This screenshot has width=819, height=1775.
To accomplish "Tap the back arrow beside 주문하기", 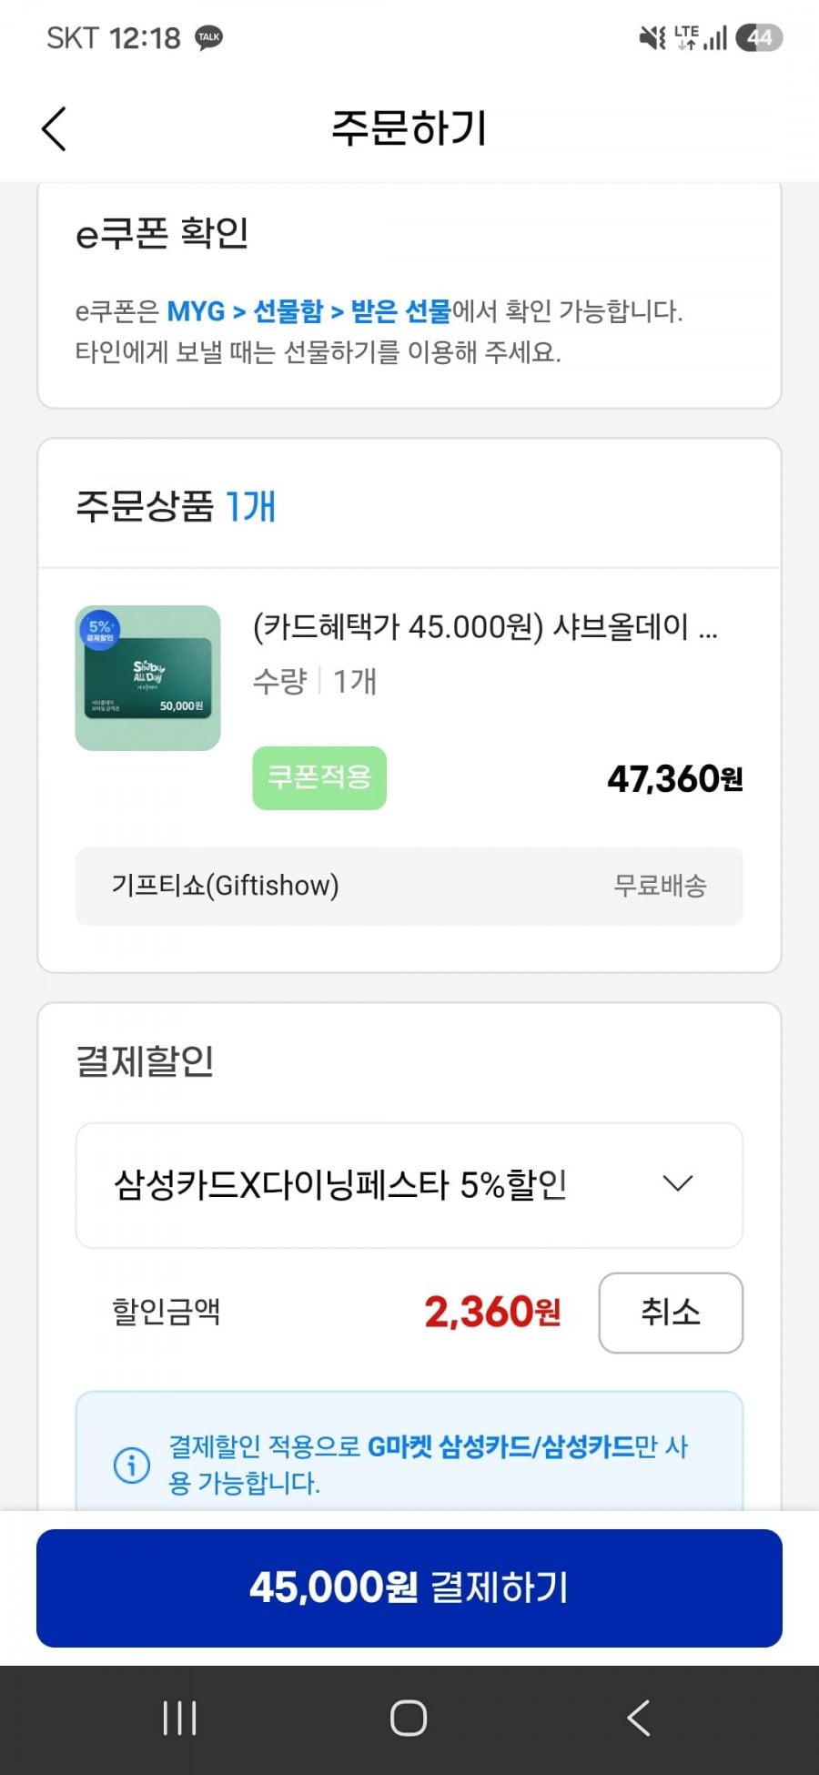I will (x=55, y=128).
